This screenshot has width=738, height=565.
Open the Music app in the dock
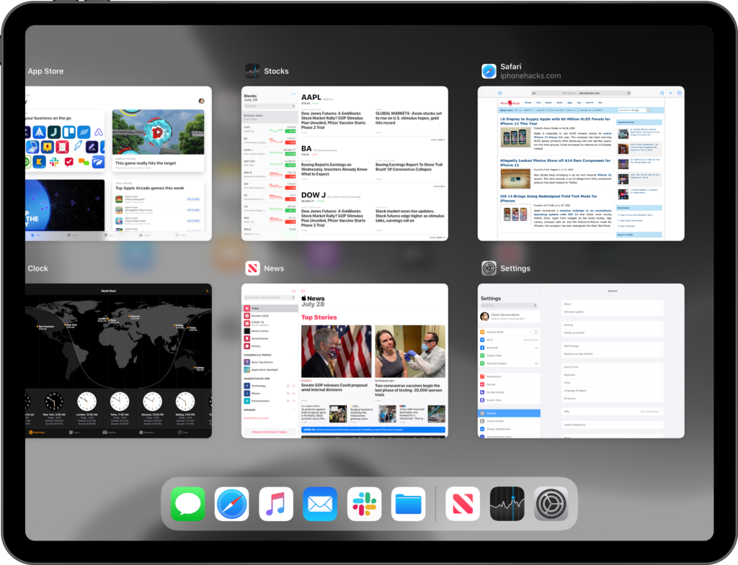tap(276, 503)
